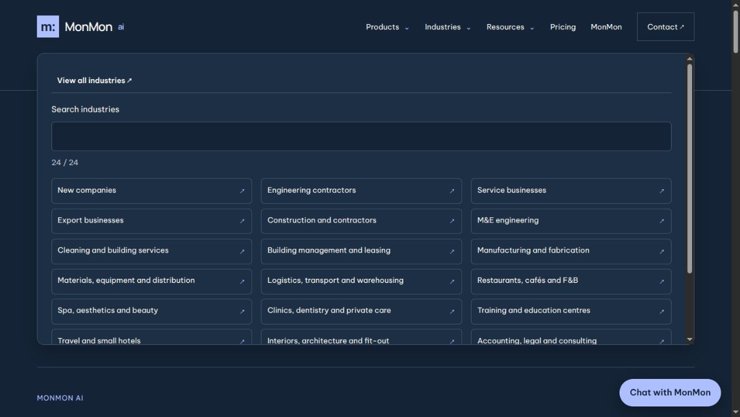Image resolution: width=740 pixels, height=417 pixels.
Task: Open Materials, equipment and distribution
Action: click(152, 281)
